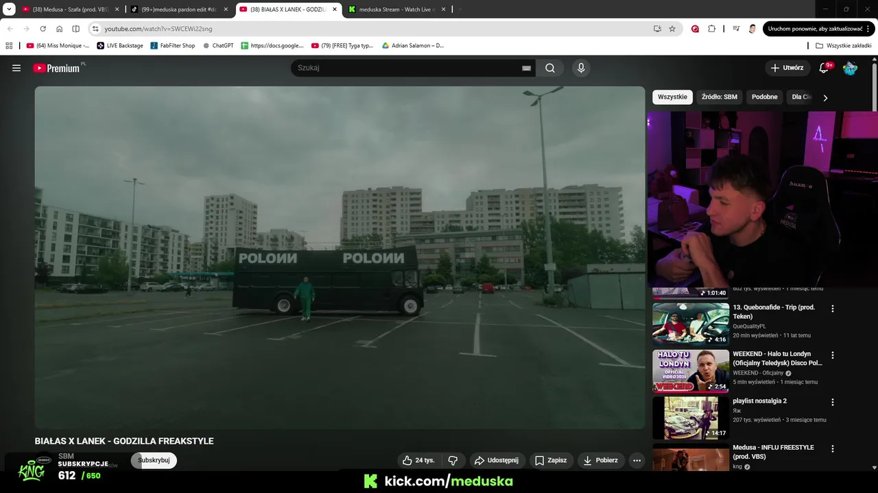Open YouTube notifications bell
The image size is (878, 493).
[x=824, y=68]
